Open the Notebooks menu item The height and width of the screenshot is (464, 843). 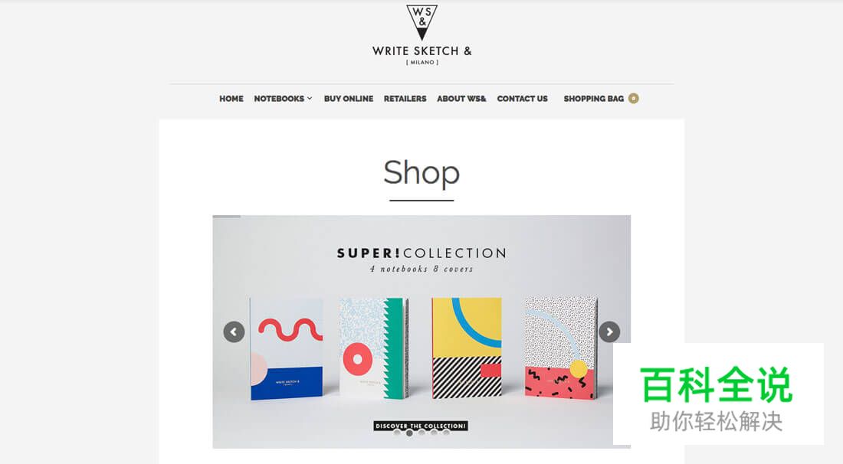279,99
